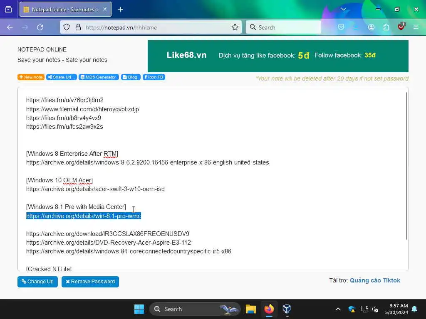Click line https://files.fm/u/fcs2aw9x2s
The image size is (426, 319).
pyautogui.click(x=64, y=127)
